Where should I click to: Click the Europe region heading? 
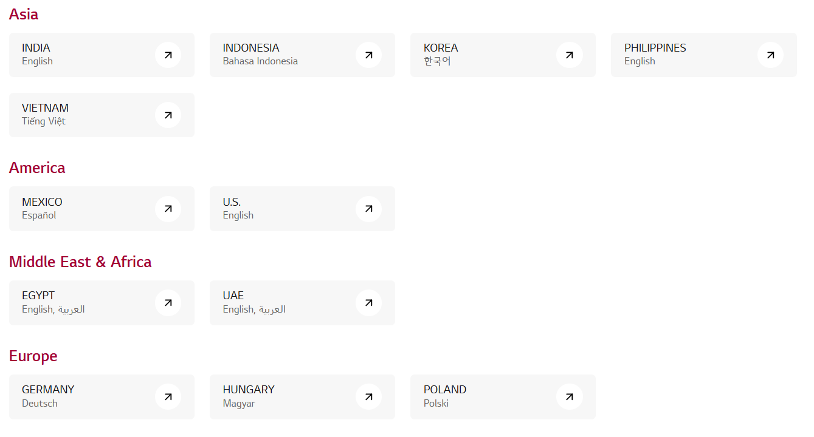pyautogui.click(x=33, y=356)
